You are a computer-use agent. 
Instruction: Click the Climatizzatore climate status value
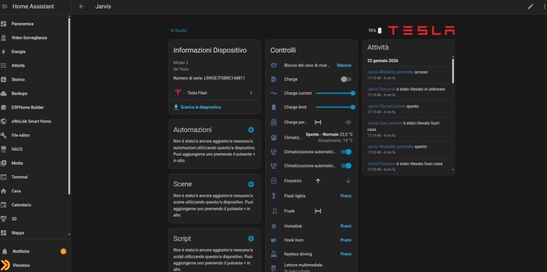pyautogui.click(x=329, y=138)
